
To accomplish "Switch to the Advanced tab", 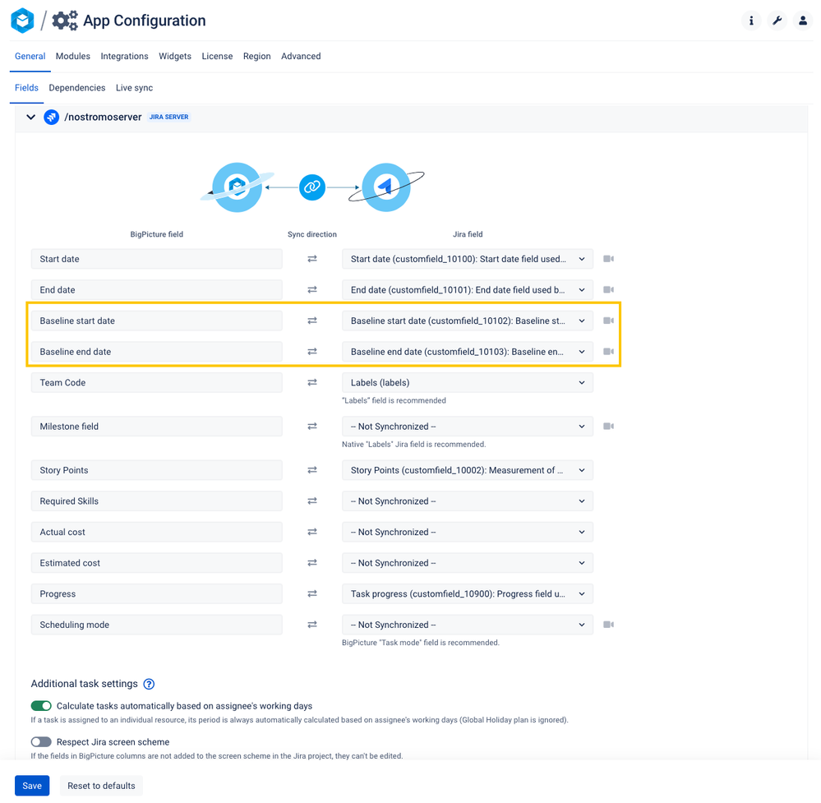I will 301,56.
